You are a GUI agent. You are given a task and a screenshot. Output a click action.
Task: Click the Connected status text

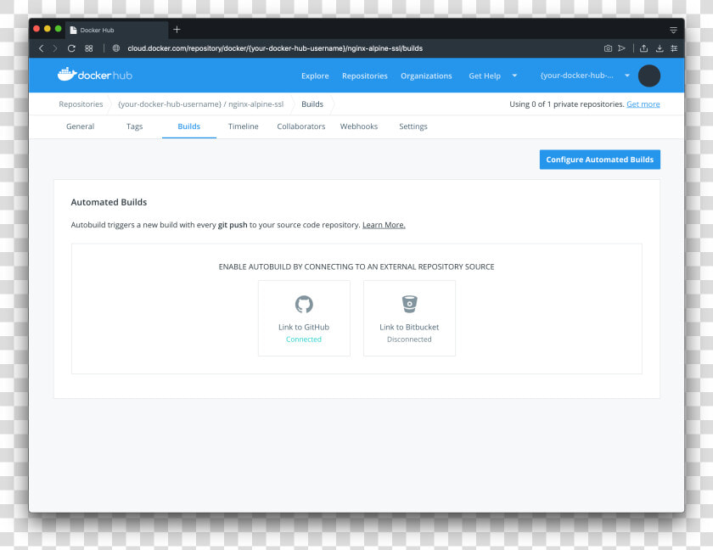(x=304, y=340)
